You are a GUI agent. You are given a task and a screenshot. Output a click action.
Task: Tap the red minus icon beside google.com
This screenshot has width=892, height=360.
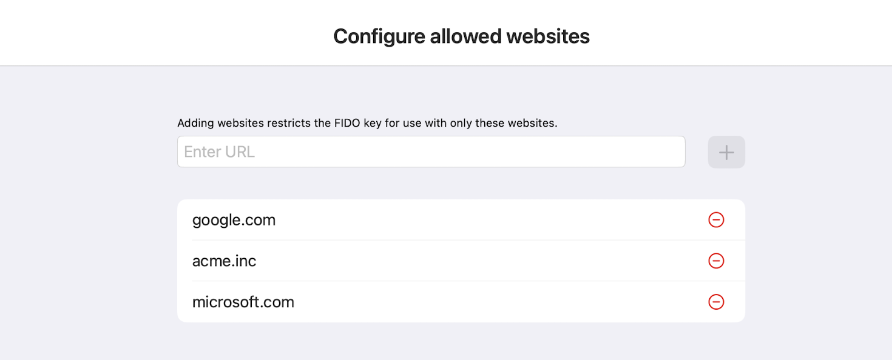pyautogui.click(x=716, y=220)
